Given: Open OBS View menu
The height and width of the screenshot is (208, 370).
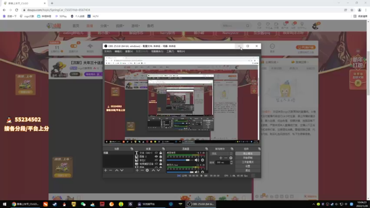Looking at the screenshot, I should pyautogui.click(x=129, y=51).
